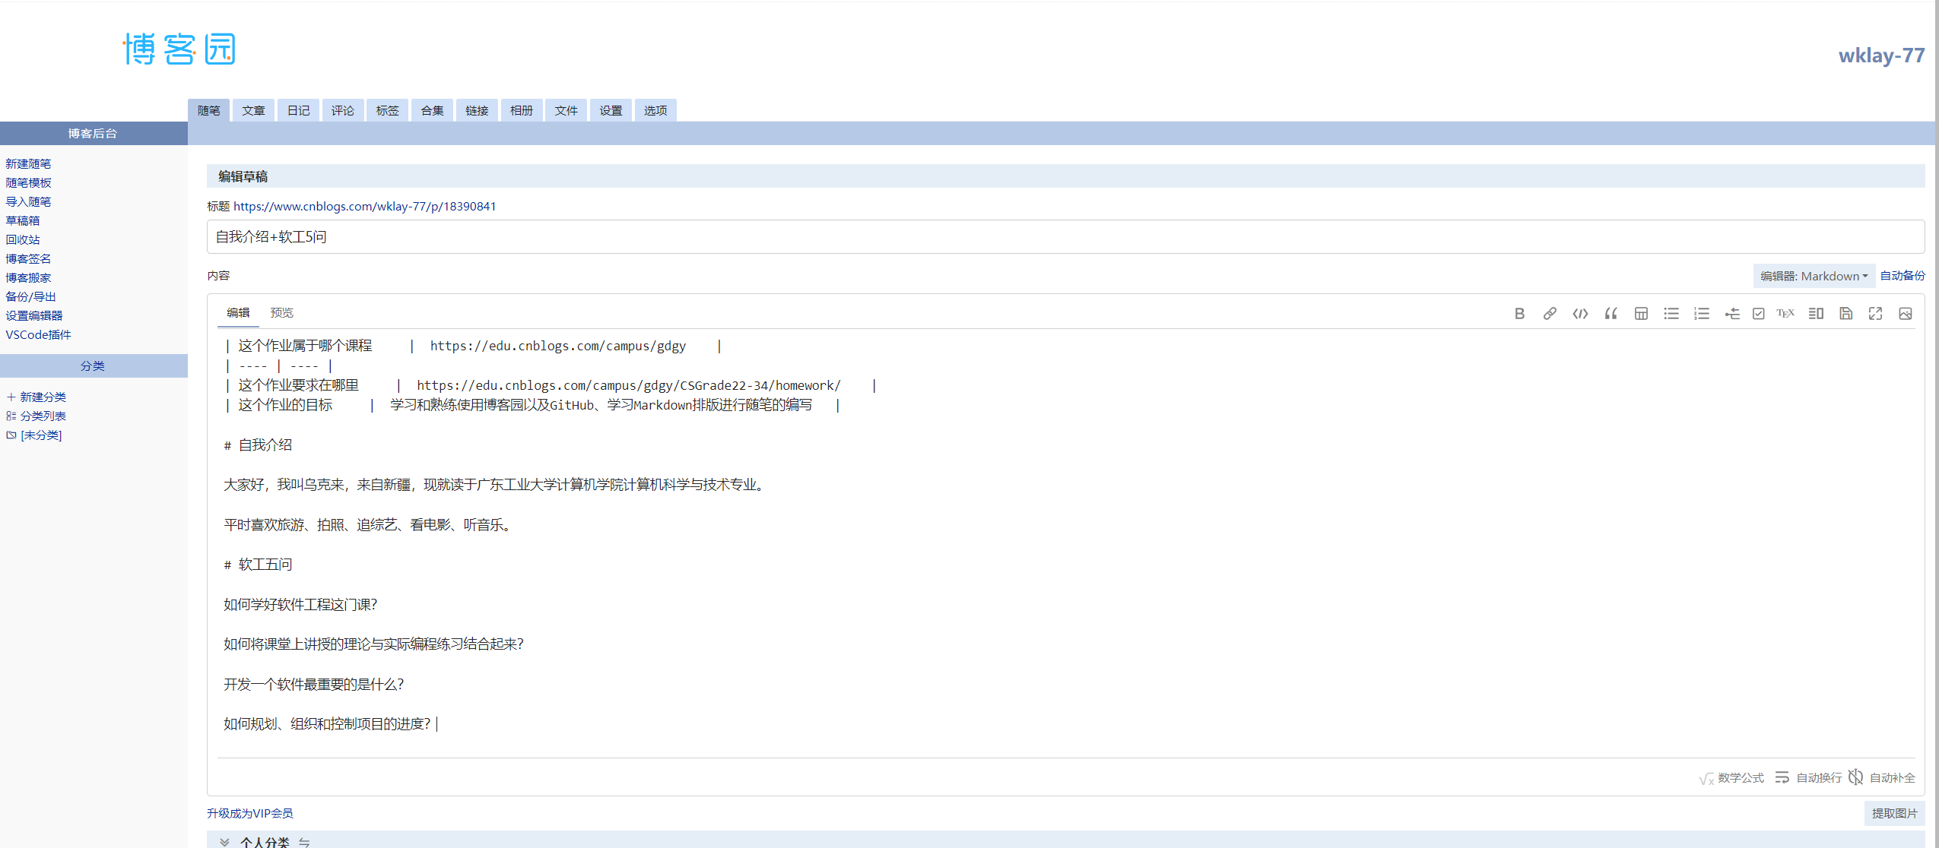
Task: Insert an ordered numbered list
Action: [x=1702, y=314]
